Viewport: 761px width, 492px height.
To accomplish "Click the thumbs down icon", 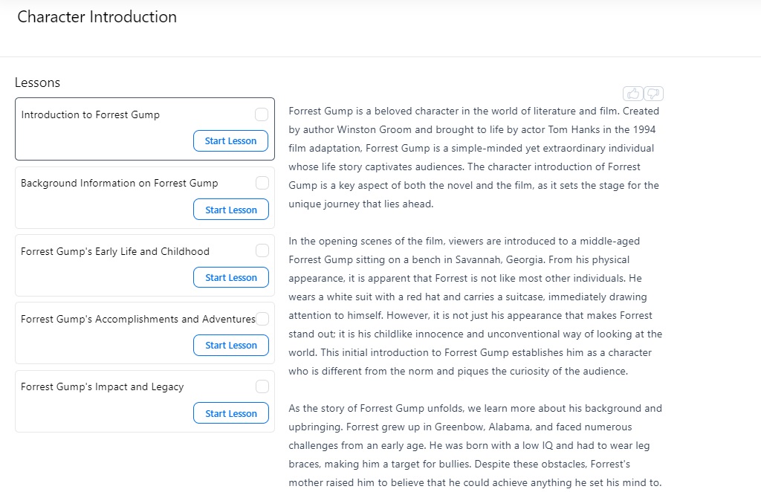I will coord(653,94).
